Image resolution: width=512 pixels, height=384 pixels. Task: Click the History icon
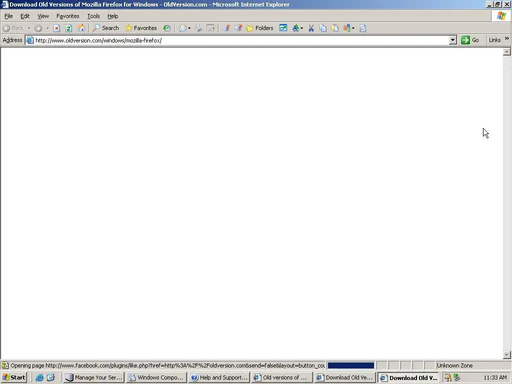[x=167, y=28]
